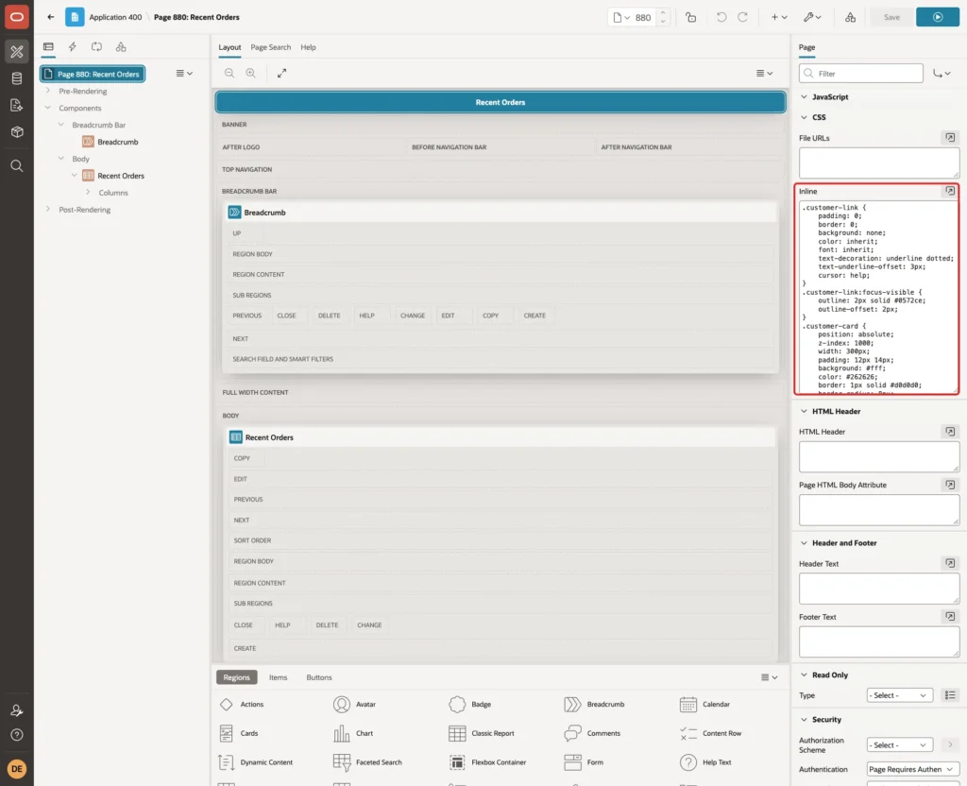967x786 pixels.
Task: Click the Redo icon
Action: pyautogui.click(x=742, y=17)
